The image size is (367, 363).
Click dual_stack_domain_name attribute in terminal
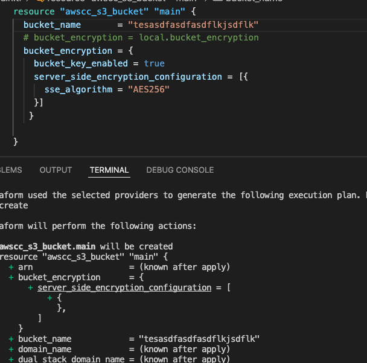(71, 359)
